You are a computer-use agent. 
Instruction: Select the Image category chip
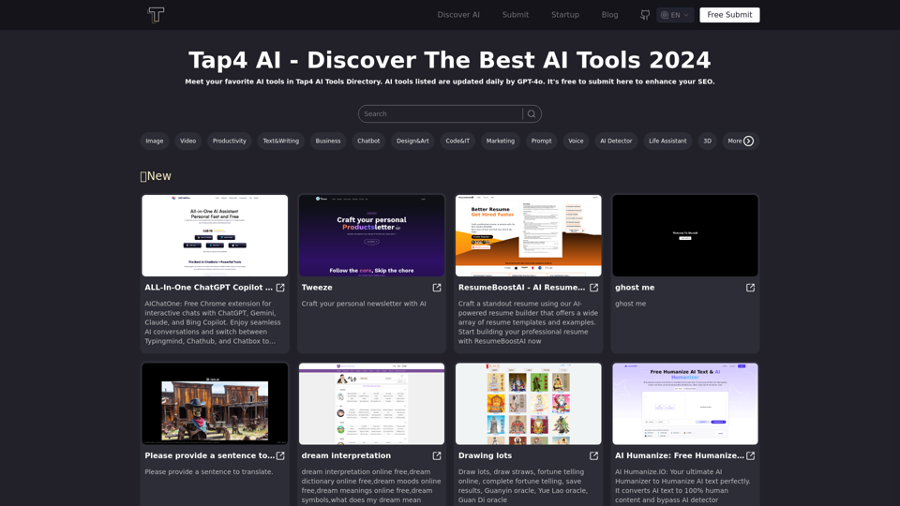point(155,141)
